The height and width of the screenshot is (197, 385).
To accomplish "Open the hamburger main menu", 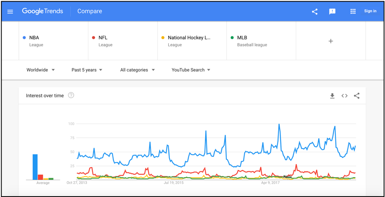I will click(10, 11).
